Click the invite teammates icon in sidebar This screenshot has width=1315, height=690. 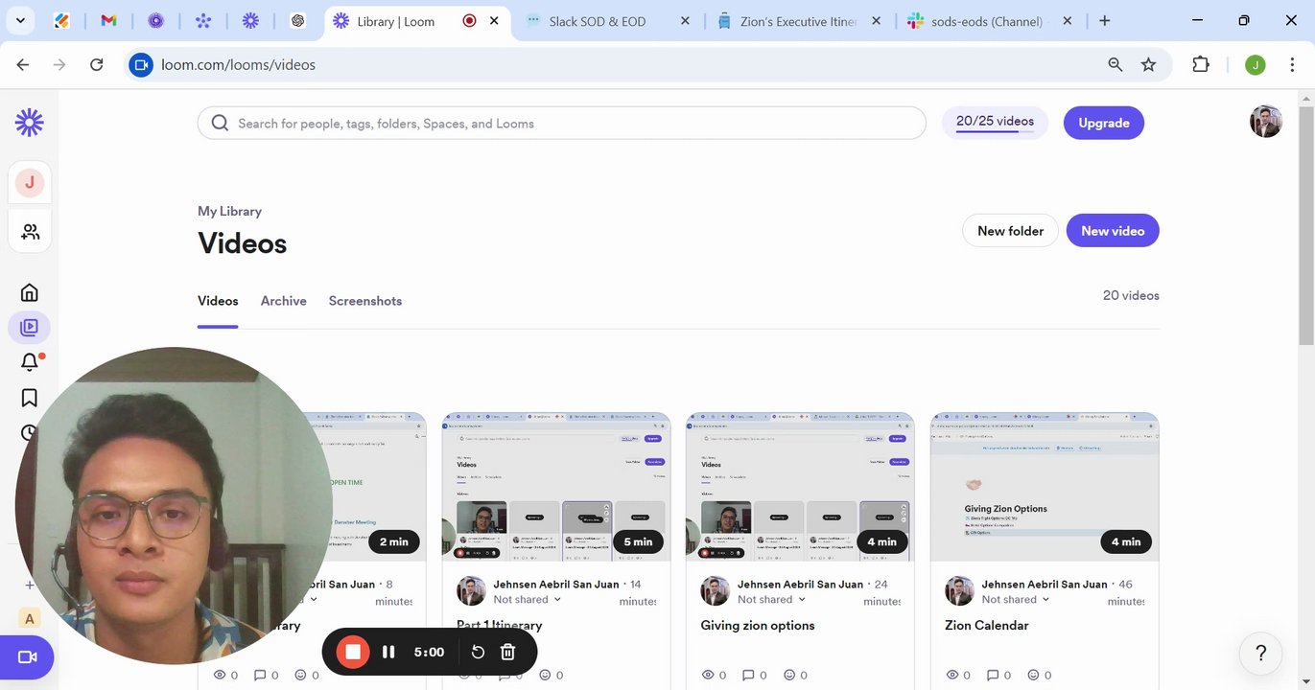coord(30,231)
